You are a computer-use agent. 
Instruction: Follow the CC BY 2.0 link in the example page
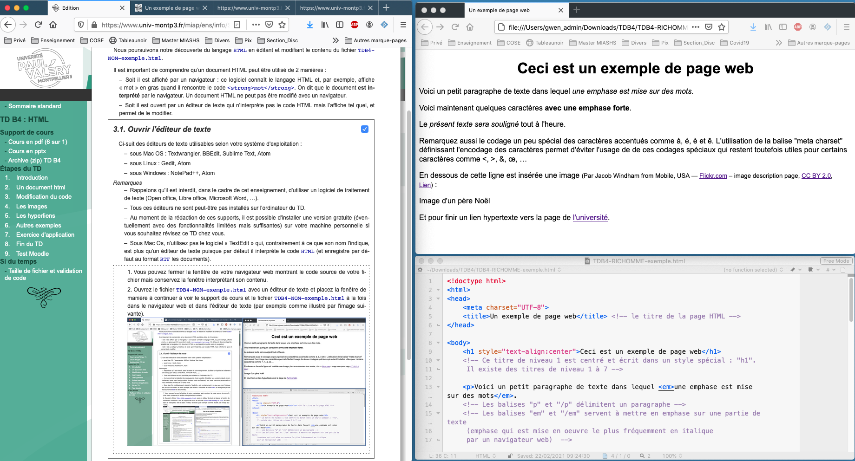pos(816,176)
